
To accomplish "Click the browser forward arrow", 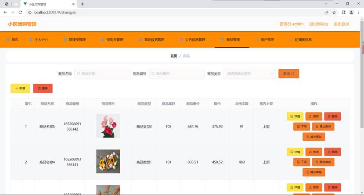I will (13, 12).
